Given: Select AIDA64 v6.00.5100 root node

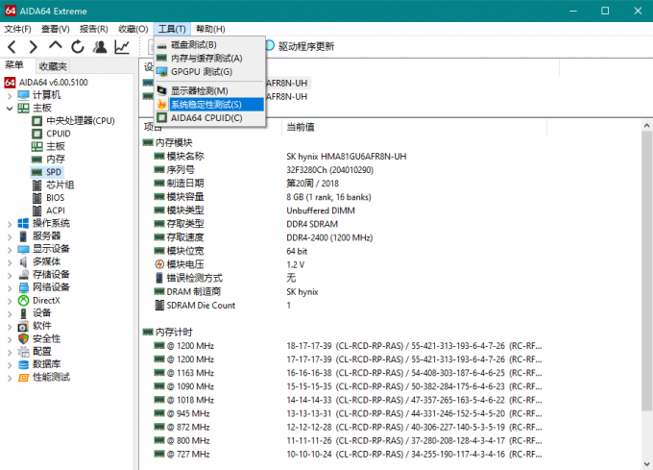Looking at the screenshot, I should (x=47, y=82).
